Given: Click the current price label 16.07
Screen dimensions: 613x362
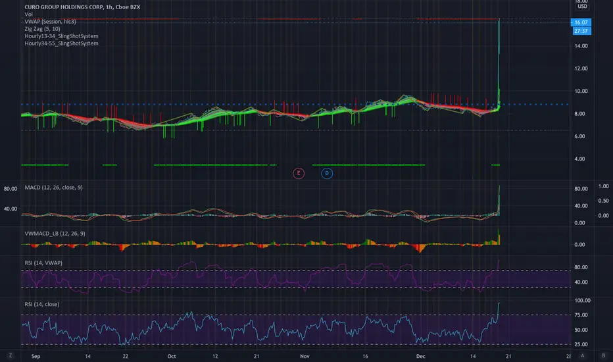Looking at the screenshot, I should [x=581, y=22].
